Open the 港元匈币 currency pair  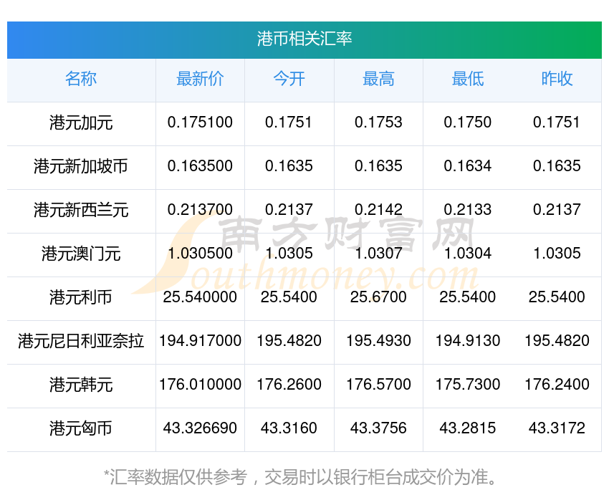point(81,428)
